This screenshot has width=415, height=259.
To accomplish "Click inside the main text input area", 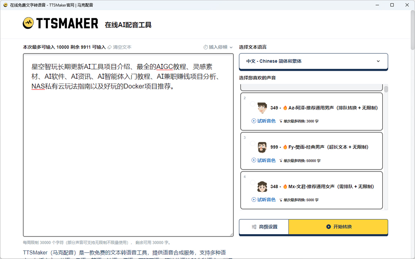I will pos(128,145).
